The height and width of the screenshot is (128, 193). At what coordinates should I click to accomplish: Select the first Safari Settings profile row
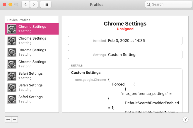coord(32,76)
